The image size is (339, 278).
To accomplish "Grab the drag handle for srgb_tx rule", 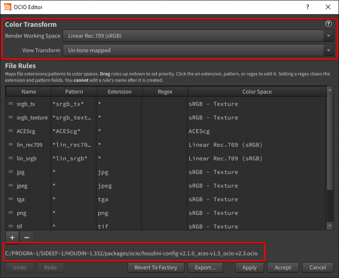I will click(10, 104).
